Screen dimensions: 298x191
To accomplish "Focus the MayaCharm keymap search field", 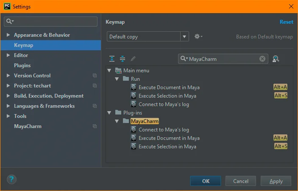I will tap(223, 59).
